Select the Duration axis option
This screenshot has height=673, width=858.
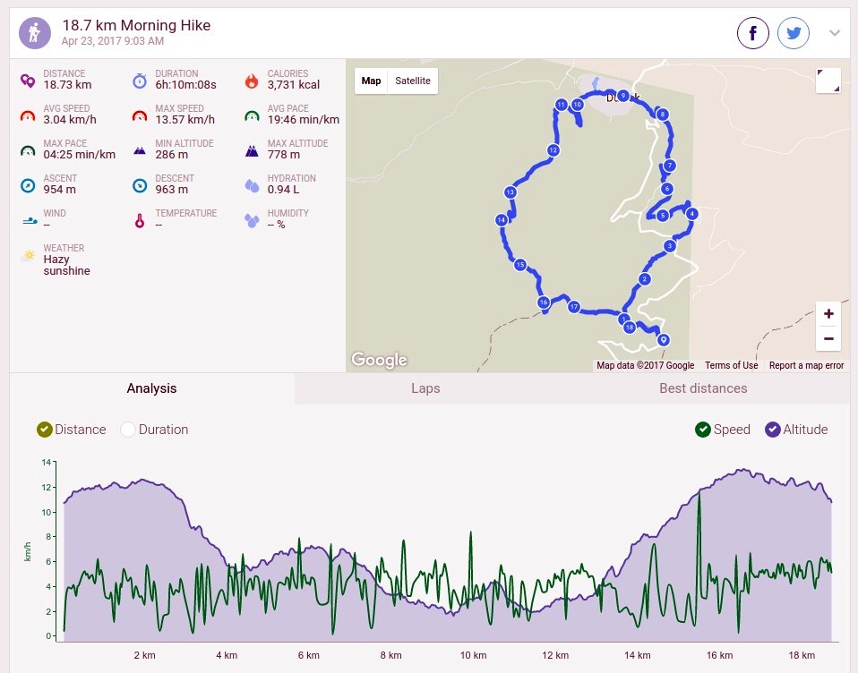click(127, 430)
